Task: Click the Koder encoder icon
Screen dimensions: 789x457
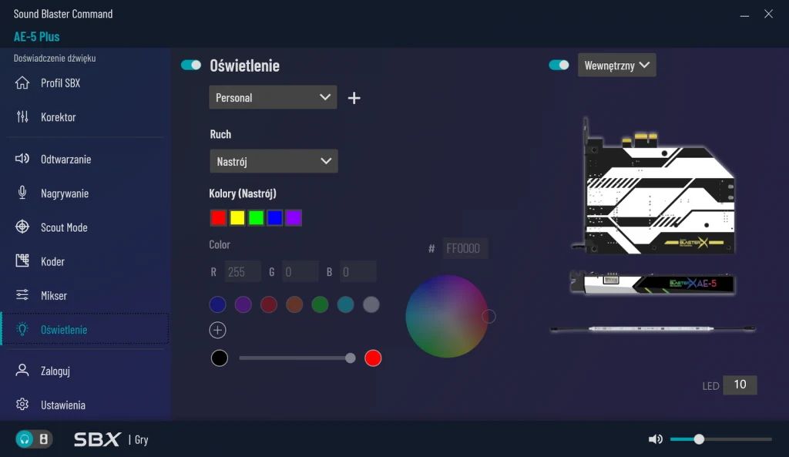Action: pyautogui.click(x=22, y=261)
